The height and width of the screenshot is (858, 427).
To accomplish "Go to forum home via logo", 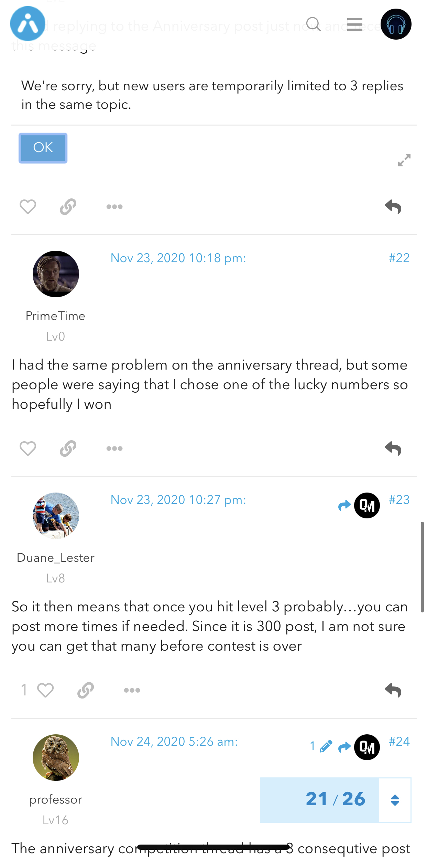I will pos(28,24).
